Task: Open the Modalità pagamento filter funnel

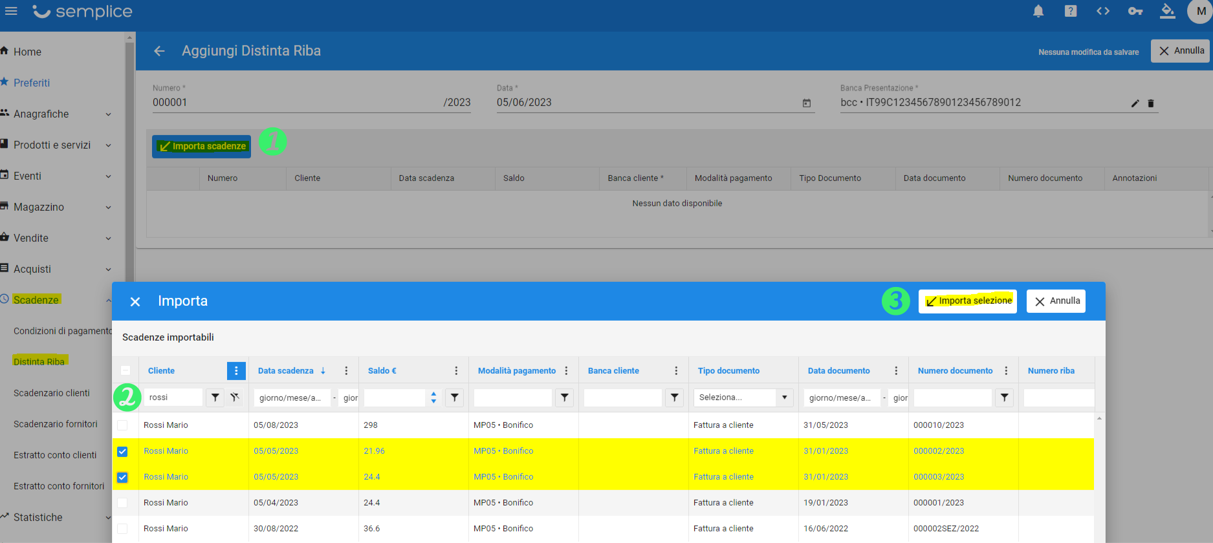Action: pyautogui.click(x=565, y=398)
